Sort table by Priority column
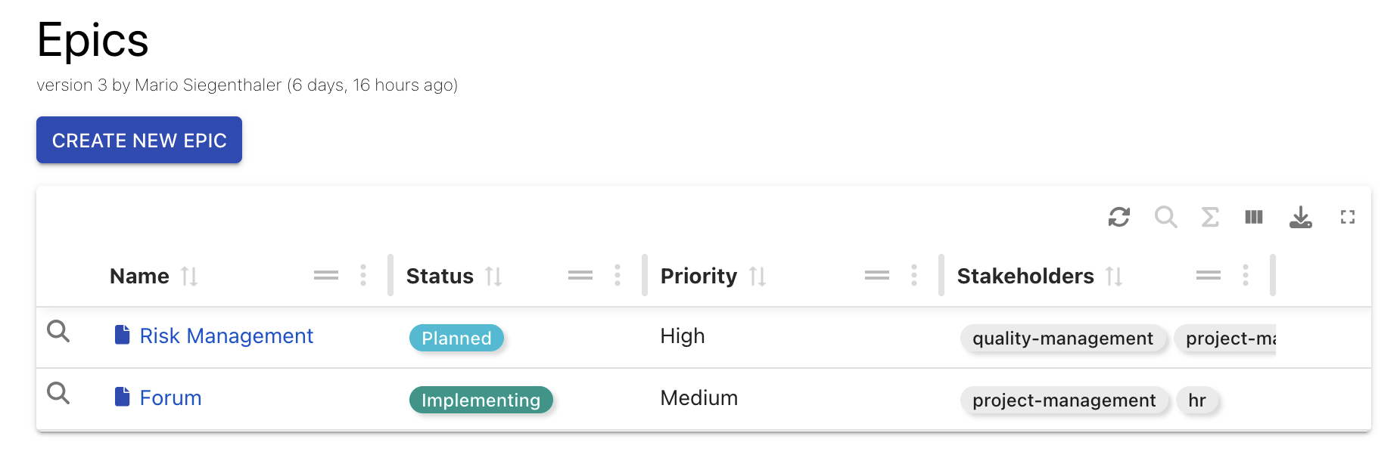Image resolution: width=1400 pixels, height=467 pixels. coord(758,277)
